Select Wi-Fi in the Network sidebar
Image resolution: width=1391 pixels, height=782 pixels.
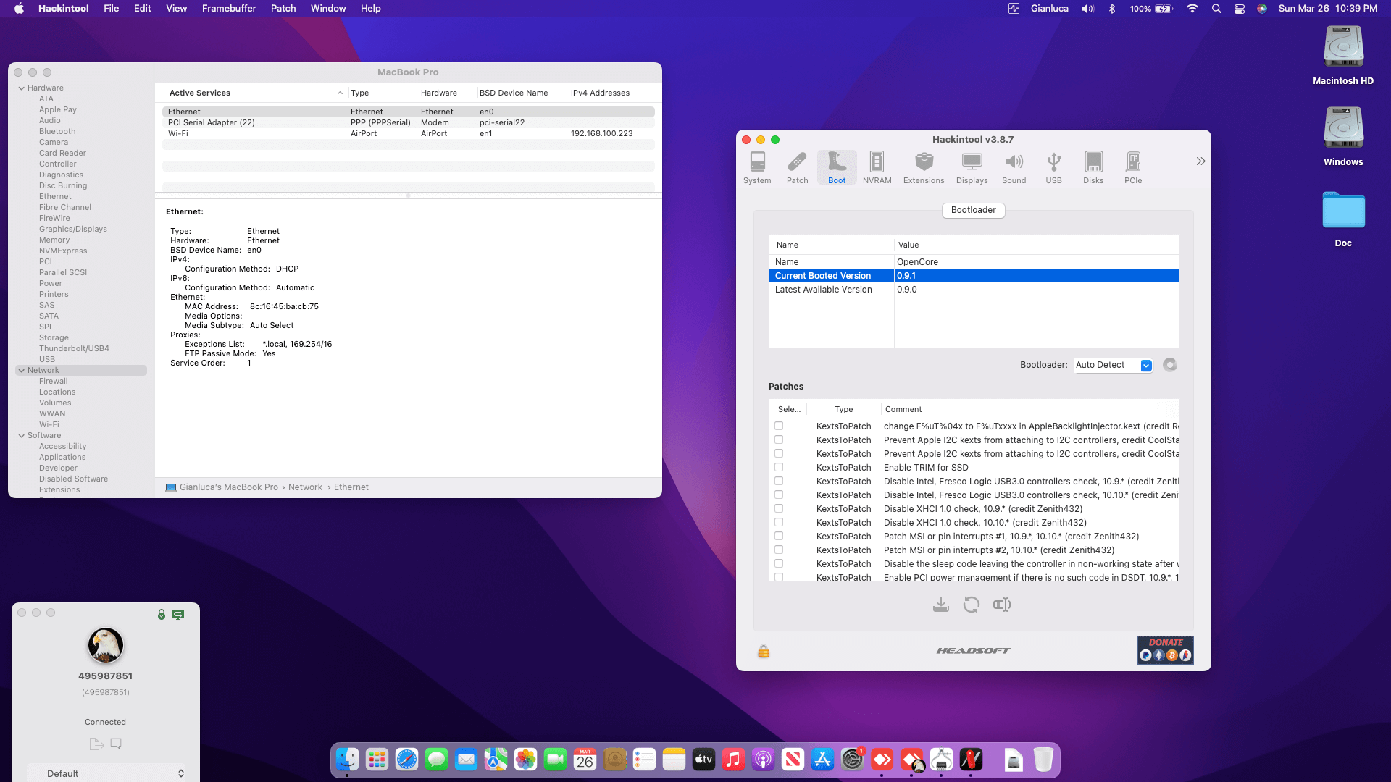pos(49,425)
